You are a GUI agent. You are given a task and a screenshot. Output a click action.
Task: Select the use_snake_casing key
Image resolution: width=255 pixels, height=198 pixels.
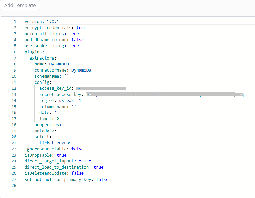pyautogui.click(x=44, y=46)
